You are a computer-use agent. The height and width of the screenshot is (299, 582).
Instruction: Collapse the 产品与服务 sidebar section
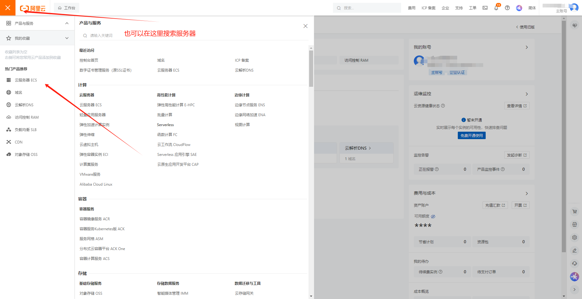pos(67,23)
